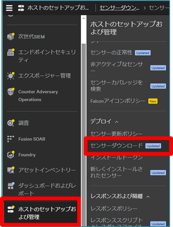This screenshot has width=173, height=227.
Task: Click the 次世代SIEM icon
Action: 11,37
